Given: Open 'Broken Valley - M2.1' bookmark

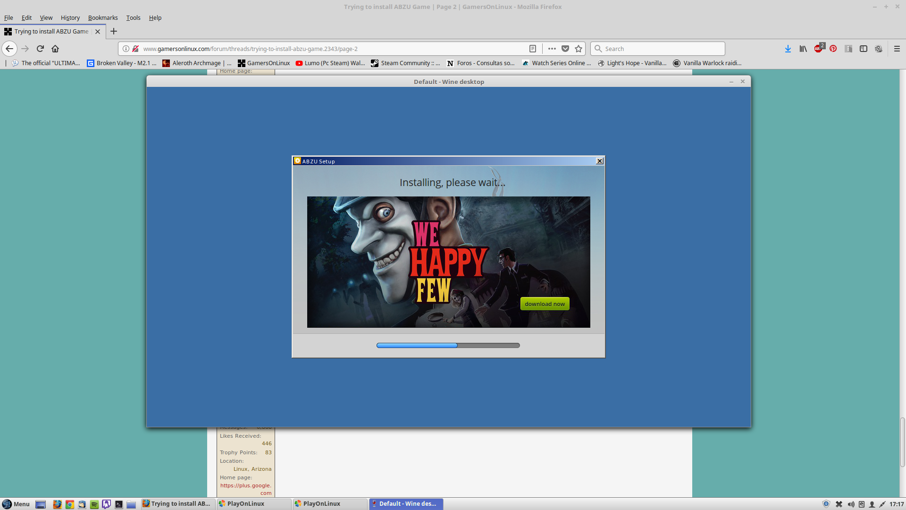Looking at the screenshot, I should (122, 63).
